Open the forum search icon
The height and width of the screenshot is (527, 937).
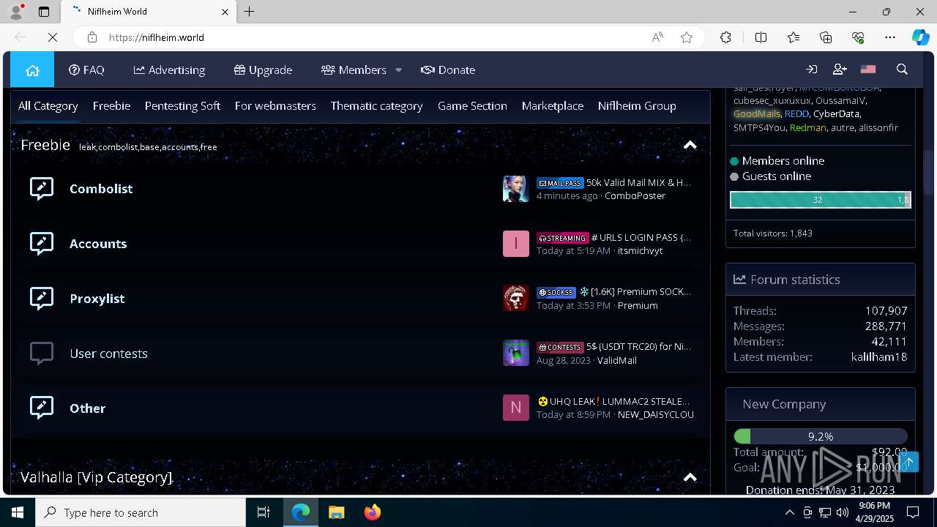[902, 70]
